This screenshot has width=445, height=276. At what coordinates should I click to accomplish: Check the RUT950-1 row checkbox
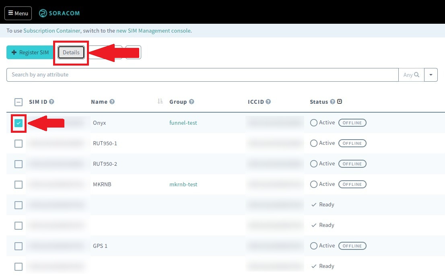click(18, 143)
